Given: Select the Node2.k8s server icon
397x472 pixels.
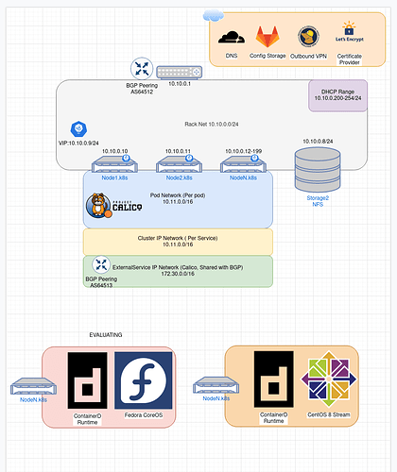Looking at the screenshot, I should (x=180, y=164).
